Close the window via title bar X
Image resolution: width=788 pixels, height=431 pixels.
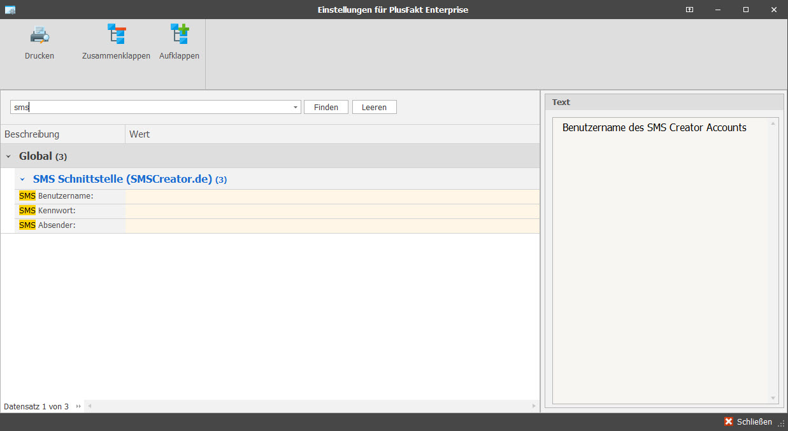click(x=774, y=10)
